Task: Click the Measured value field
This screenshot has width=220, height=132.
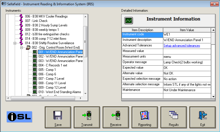Action: pos(187,51)
